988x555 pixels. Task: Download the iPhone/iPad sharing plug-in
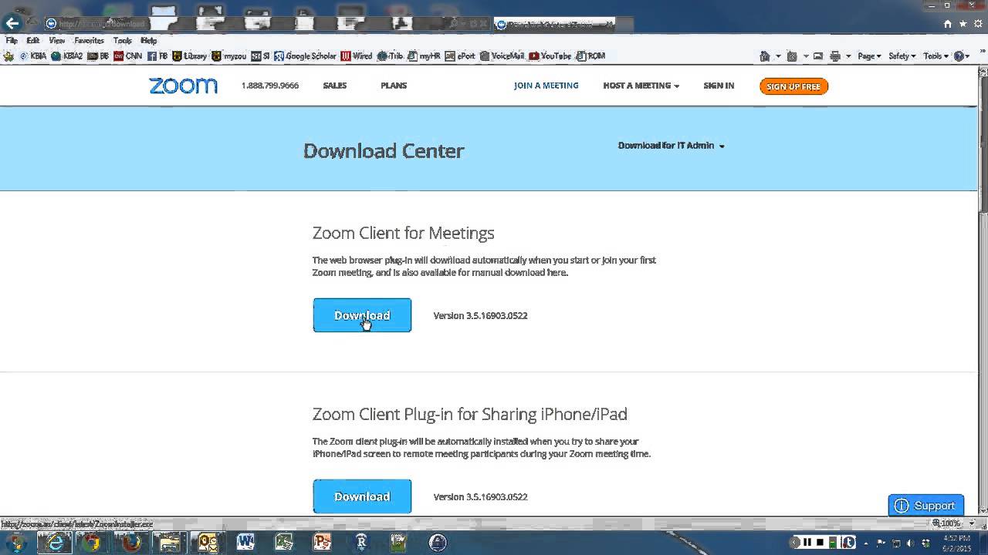pyautogui.click(x=362, y=496)
